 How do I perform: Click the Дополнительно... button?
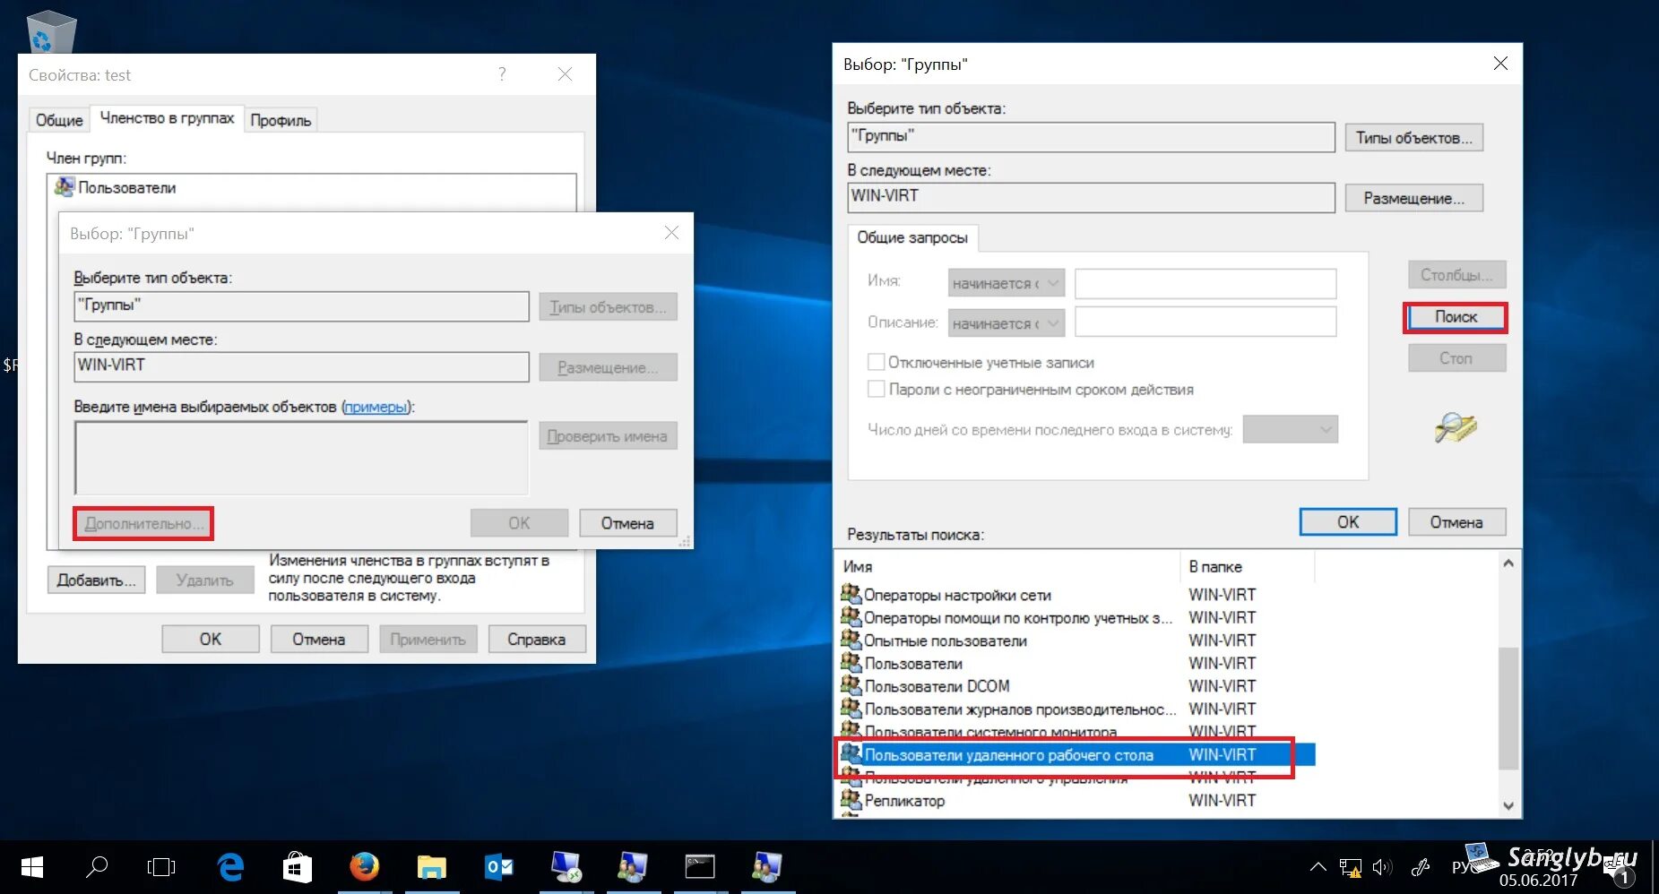pos(143,523)
